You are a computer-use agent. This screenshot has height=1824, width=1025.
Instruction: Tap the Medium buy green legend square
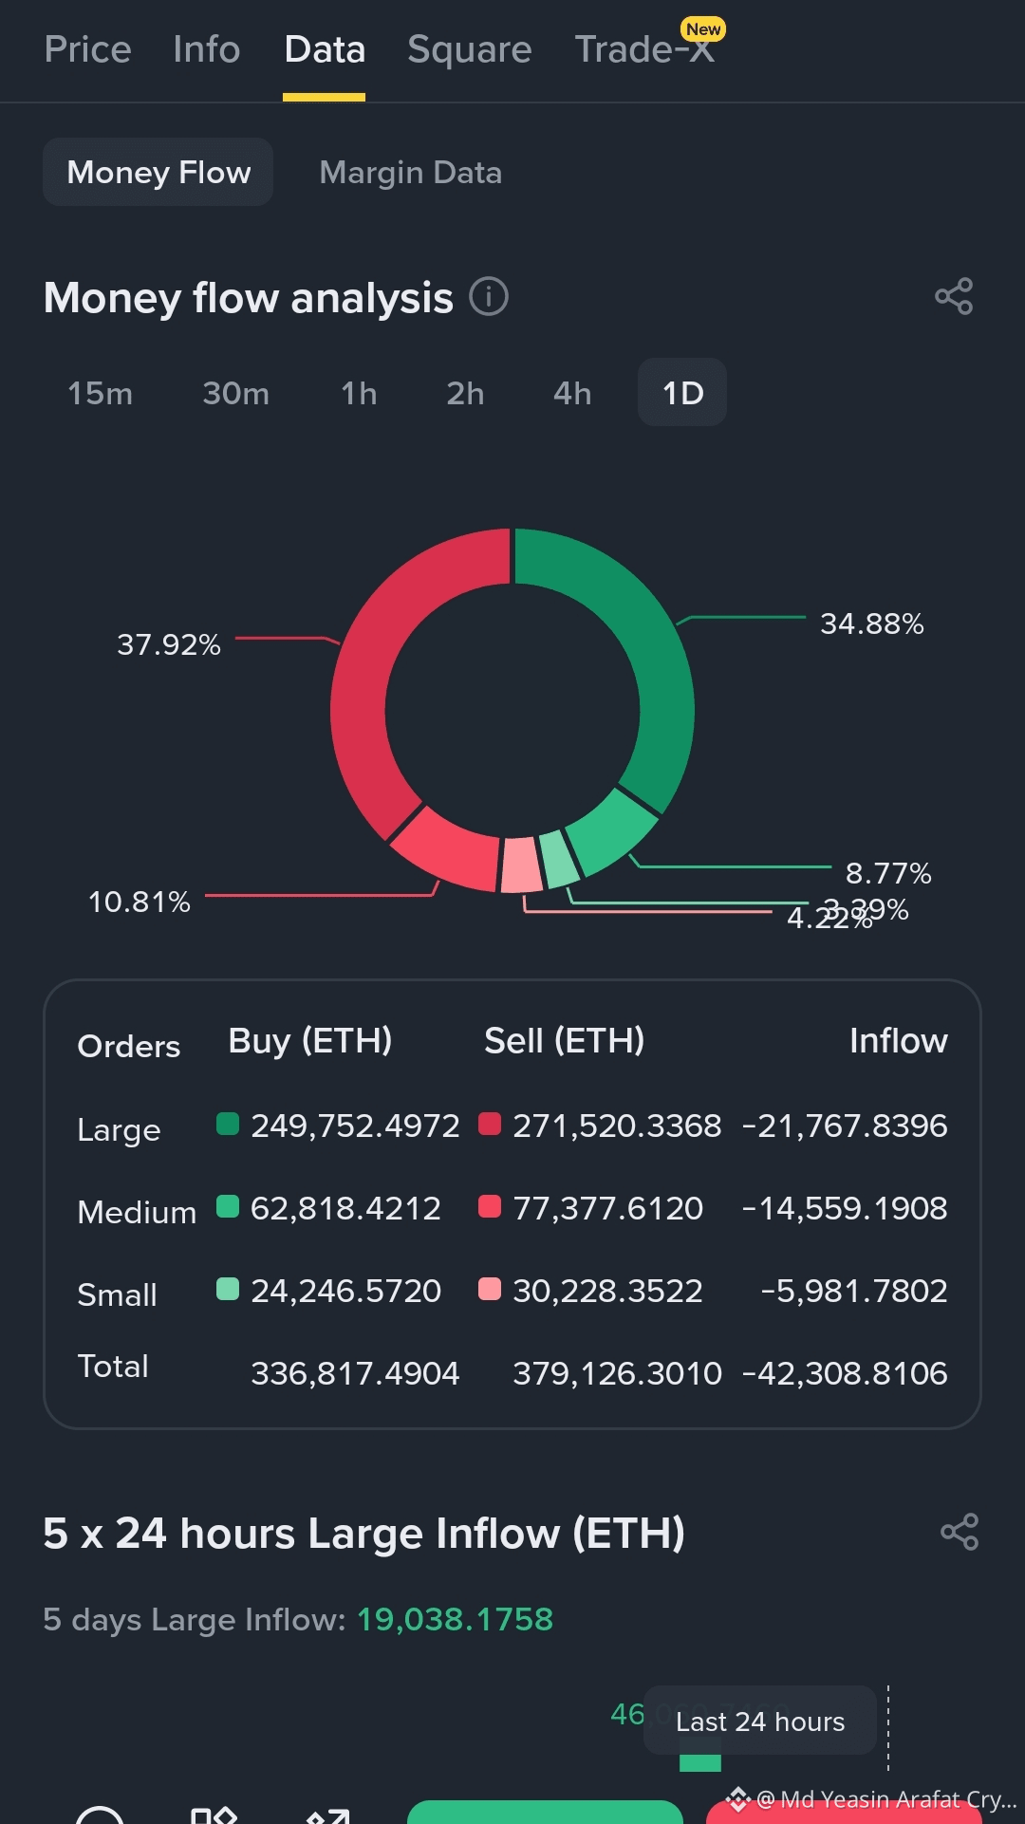(228, 1206)
